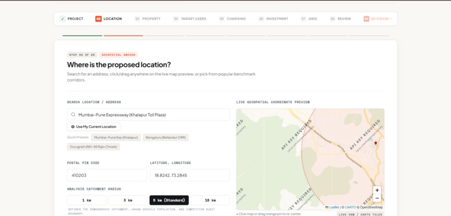This screenshot has height=216, width=451.
Task: Open the Project step tab
Action: coord(72,19)
